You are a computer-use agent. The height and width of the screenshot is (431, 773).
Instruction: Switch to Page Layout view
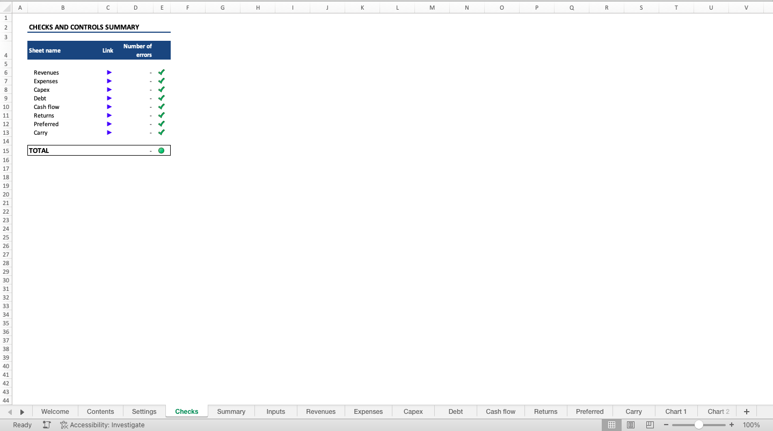[631, 425]
